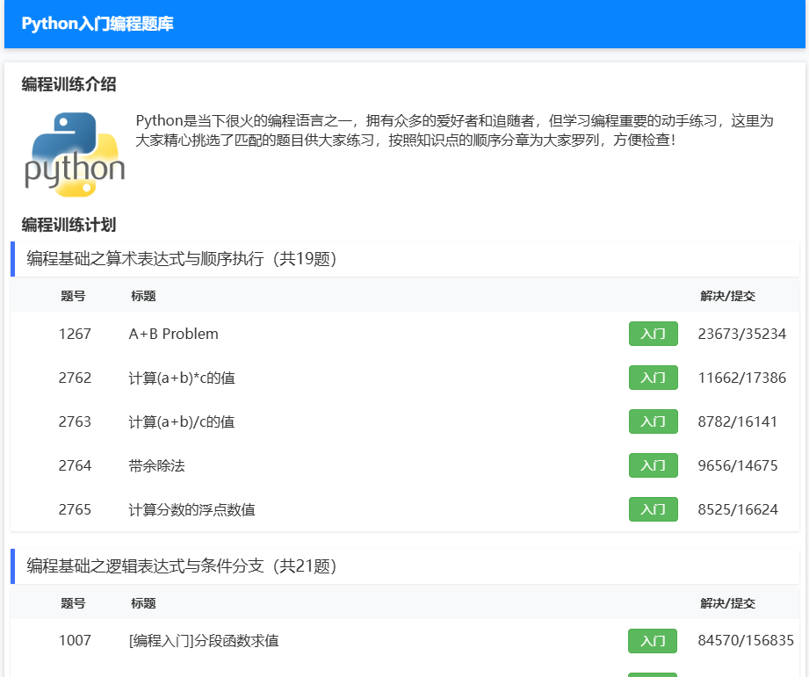Select problem number 2765
The image size is (809, 677).
(75, 509)
